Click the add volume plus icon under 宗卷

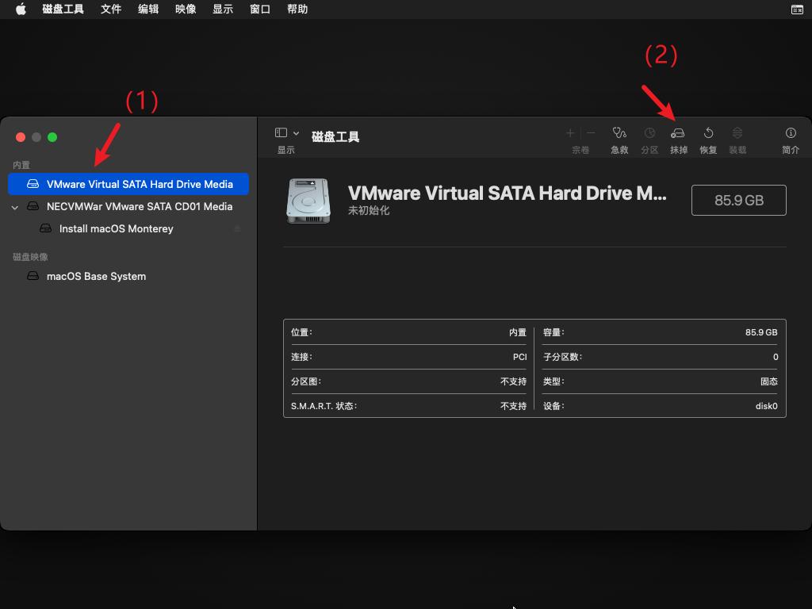tap(569, 133)
